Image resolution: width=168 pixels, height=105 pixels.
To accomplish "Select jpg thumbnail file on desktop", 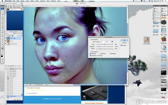I will (146, 40).
